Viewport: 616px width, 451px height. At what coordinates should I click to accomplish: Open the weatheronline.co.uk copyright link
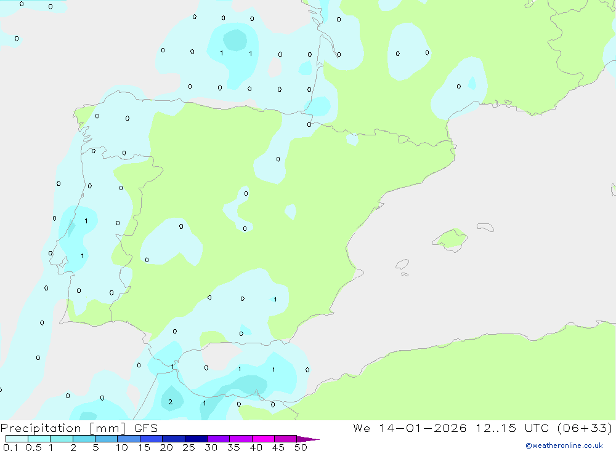(564, 445)
